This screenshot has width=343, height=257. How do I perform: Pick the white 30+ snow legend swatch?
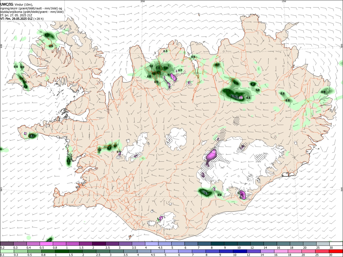pos(336,244)
